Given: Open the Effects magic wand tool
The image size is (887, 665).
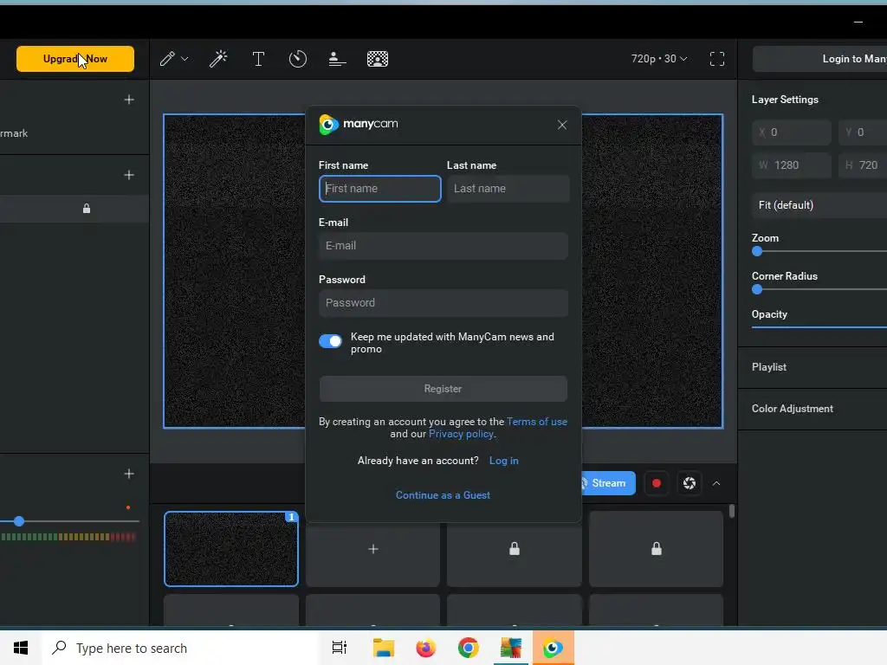Looking at the screenshot, I should [x=218, y=59].
